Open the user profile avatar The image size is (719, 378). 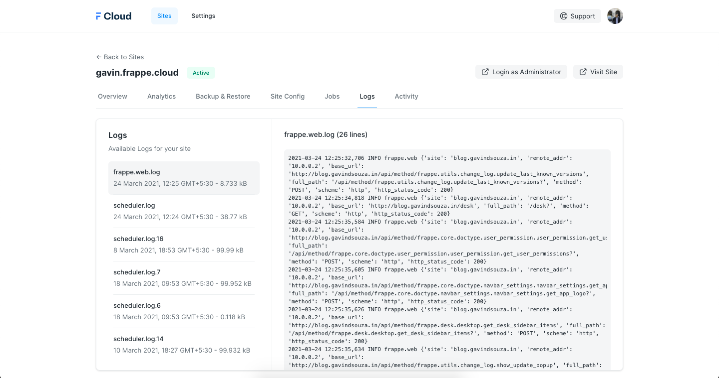[615, 16]
